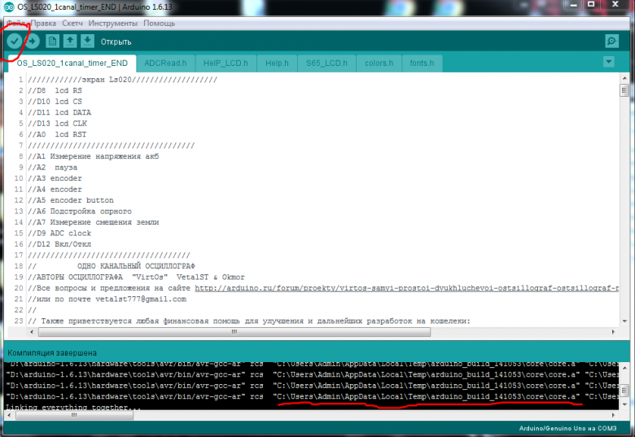Click the line '//D13 lcd CLK'
The width and height of the screenshot is (635, 437).
coord(57,124)
